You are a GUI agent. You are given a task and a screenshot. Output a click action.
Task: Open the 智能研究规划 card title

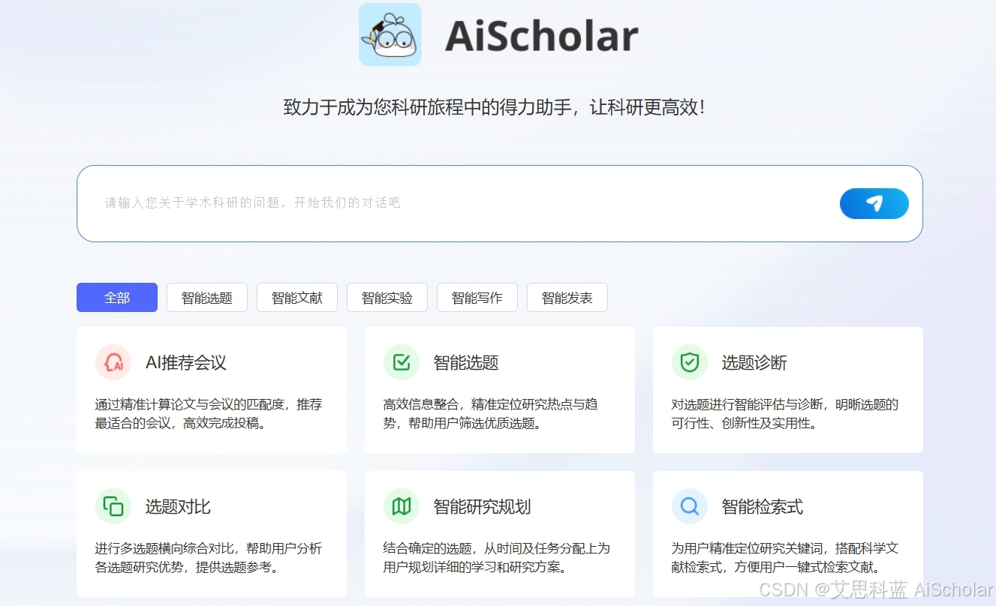point(483,507)
